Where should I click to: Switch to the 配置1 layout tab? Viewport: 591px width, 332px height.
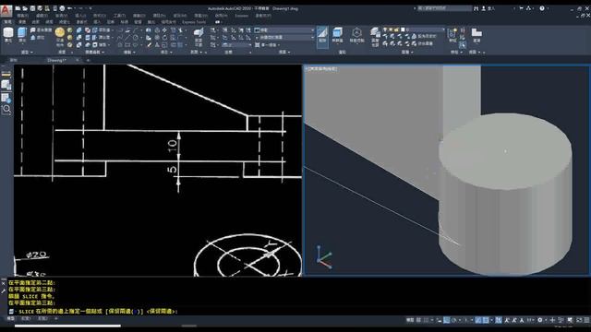(26, 318)
